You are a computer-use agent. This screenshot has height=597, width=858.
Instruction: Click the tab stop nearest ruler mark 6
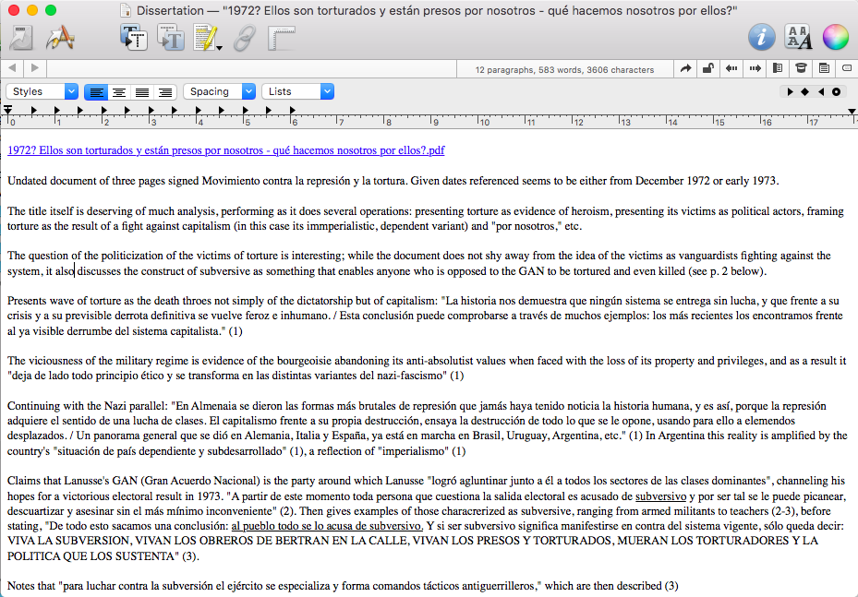[x=292, y=111]
